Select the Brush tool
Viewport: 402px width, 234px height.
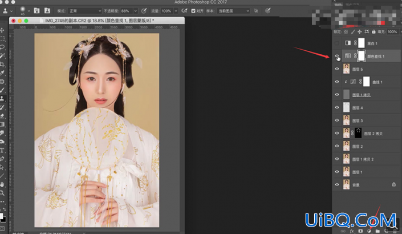tap(2, 90)
